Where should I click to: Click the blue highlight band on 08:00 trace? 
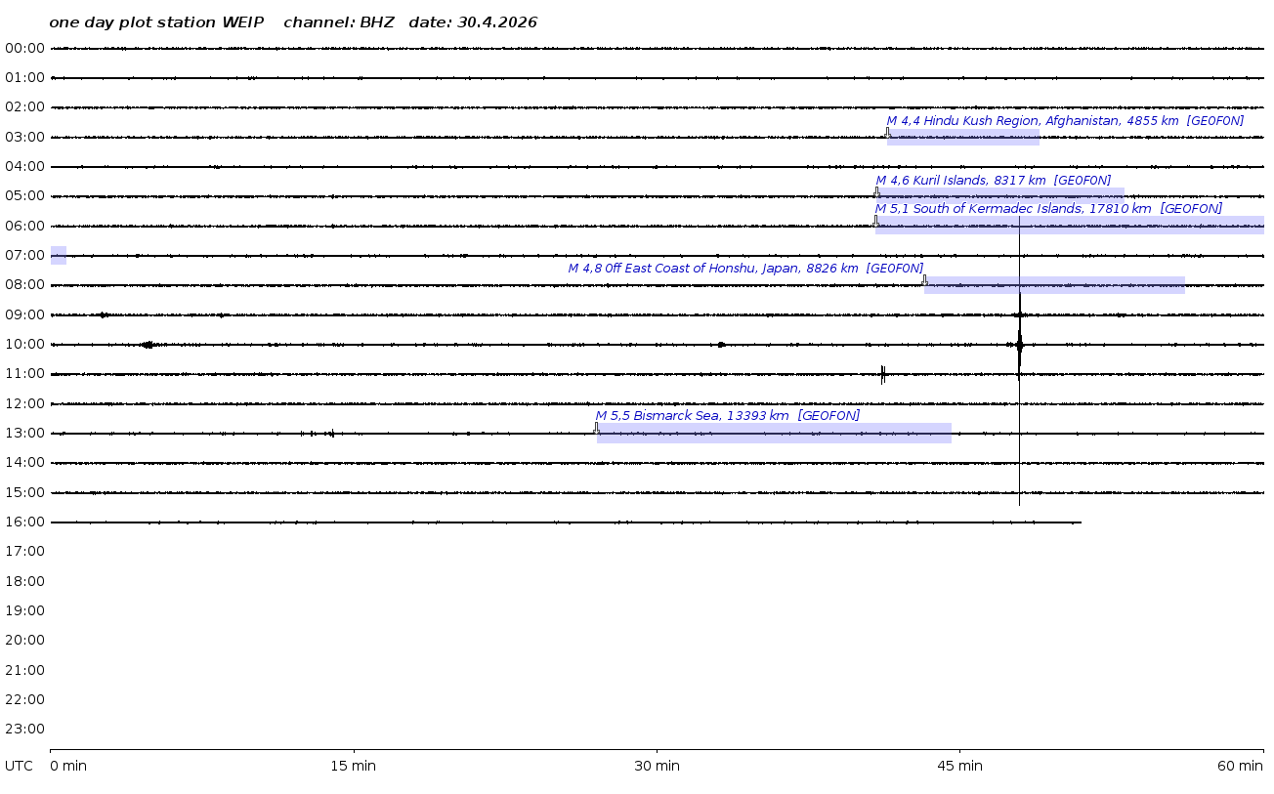1054,285
